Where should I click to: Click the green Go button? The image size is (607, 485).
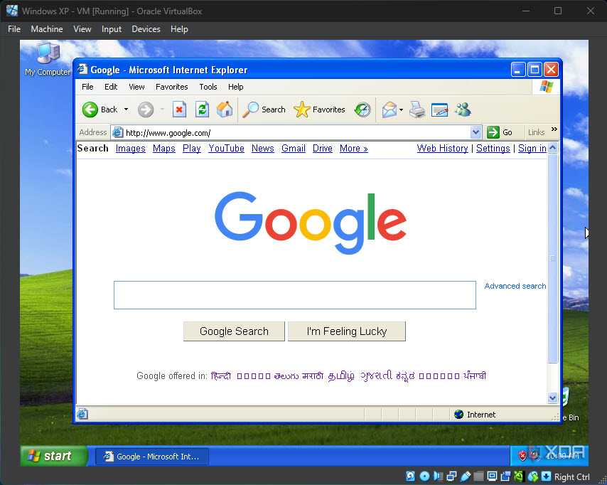coord(500,132)
